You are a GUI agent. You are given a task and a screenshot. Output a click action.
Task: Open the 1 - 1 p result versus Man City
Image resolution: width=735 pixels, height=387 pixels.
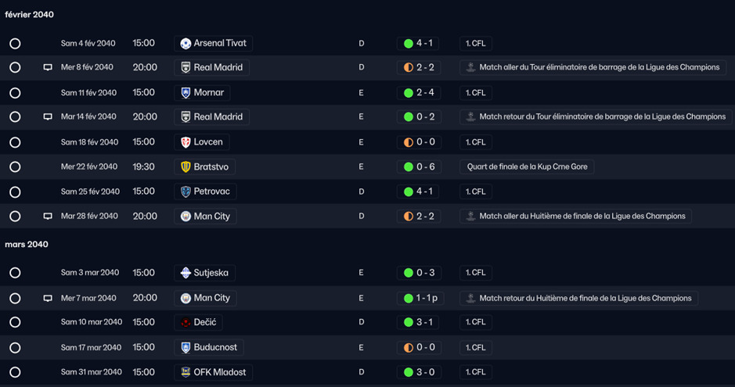(420, 298)
